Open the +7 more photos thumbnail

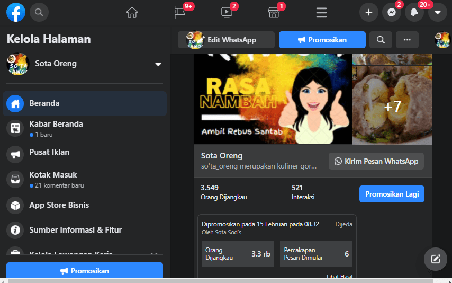(392, 106)
